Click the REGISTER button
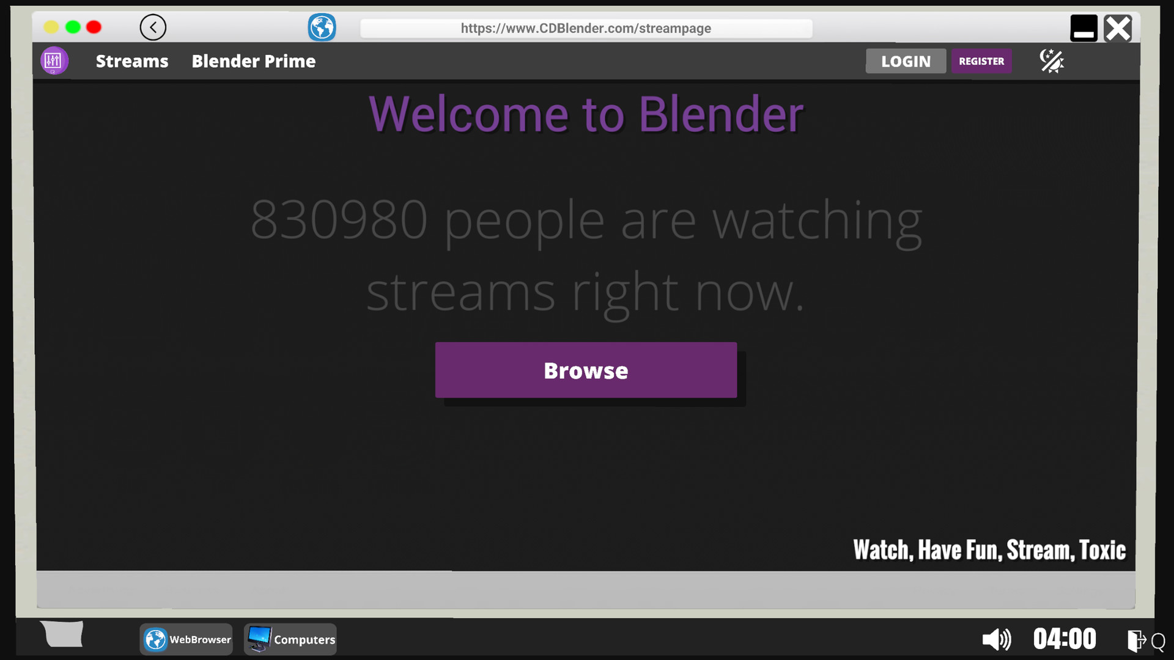Image resolution: width=1174 pixels, height=660 pixels. pyautogui.click(x=981, y=61)
